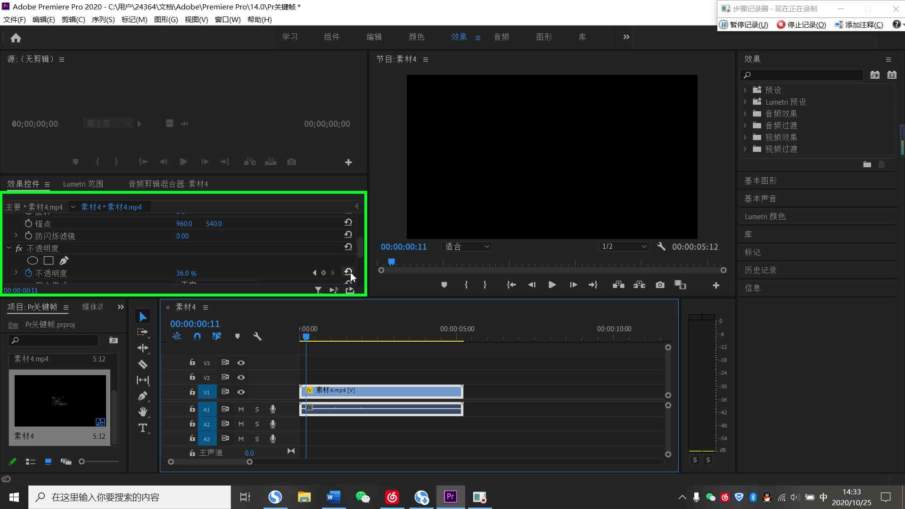The width and height of the screenshot is (905, 509).
Task: Open playback resolution 1/2 dropdown
Action: coord(624,246)
